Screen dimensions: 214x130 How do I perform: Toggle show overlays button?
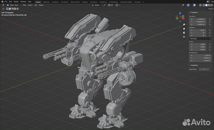click(x=194, y=5)
